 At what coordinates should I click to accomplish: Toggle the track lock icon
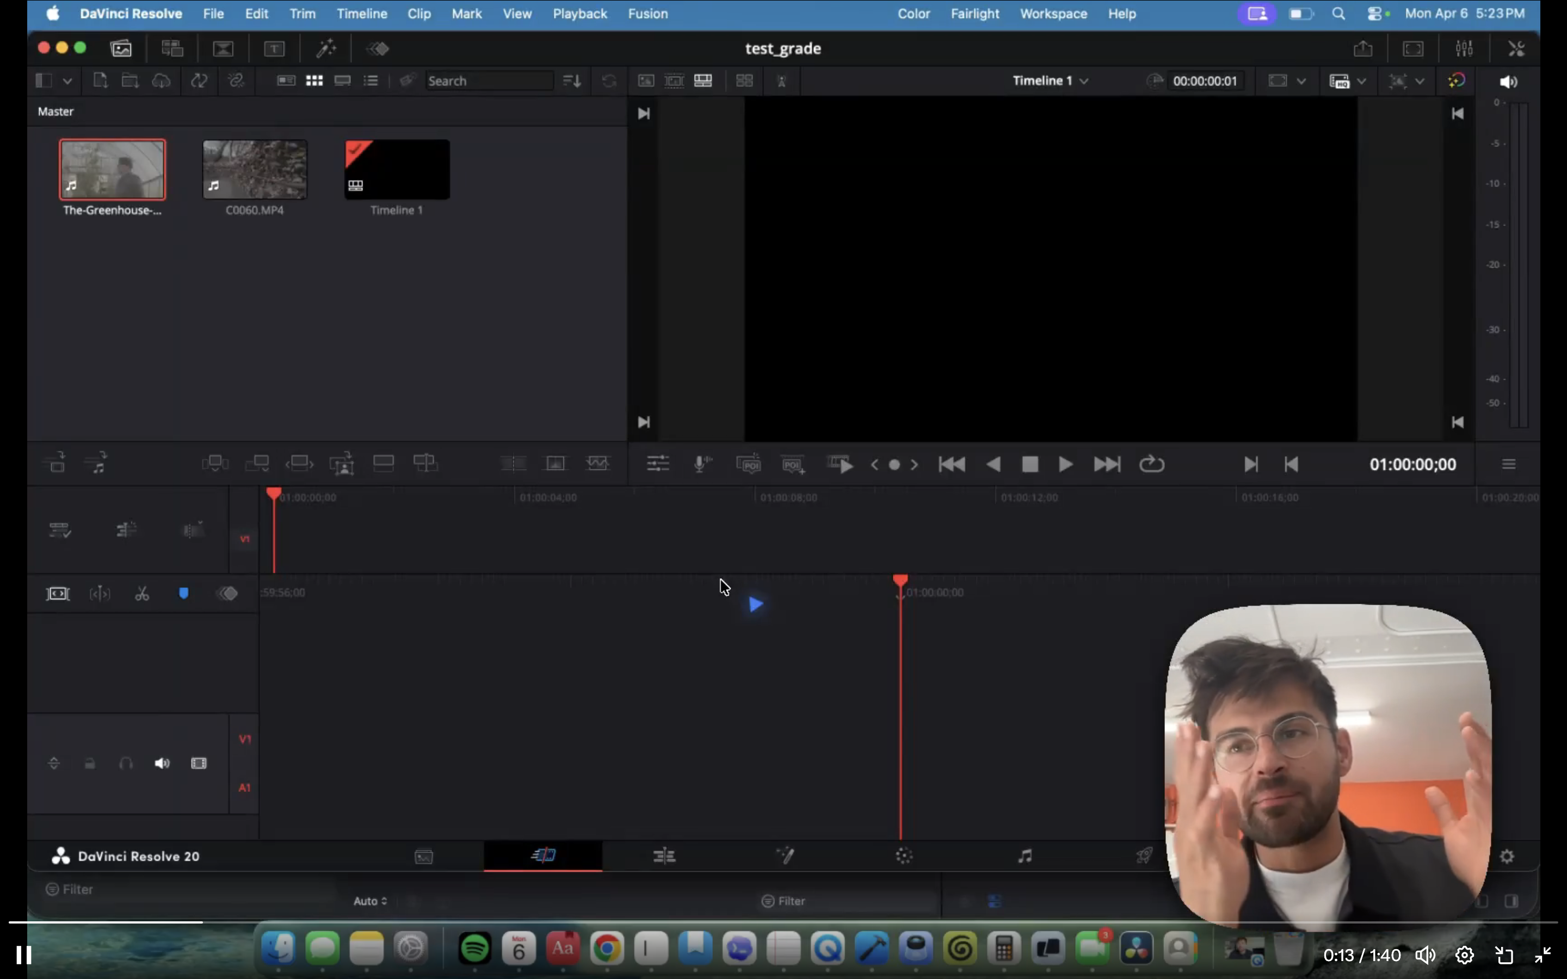[90, 764]
